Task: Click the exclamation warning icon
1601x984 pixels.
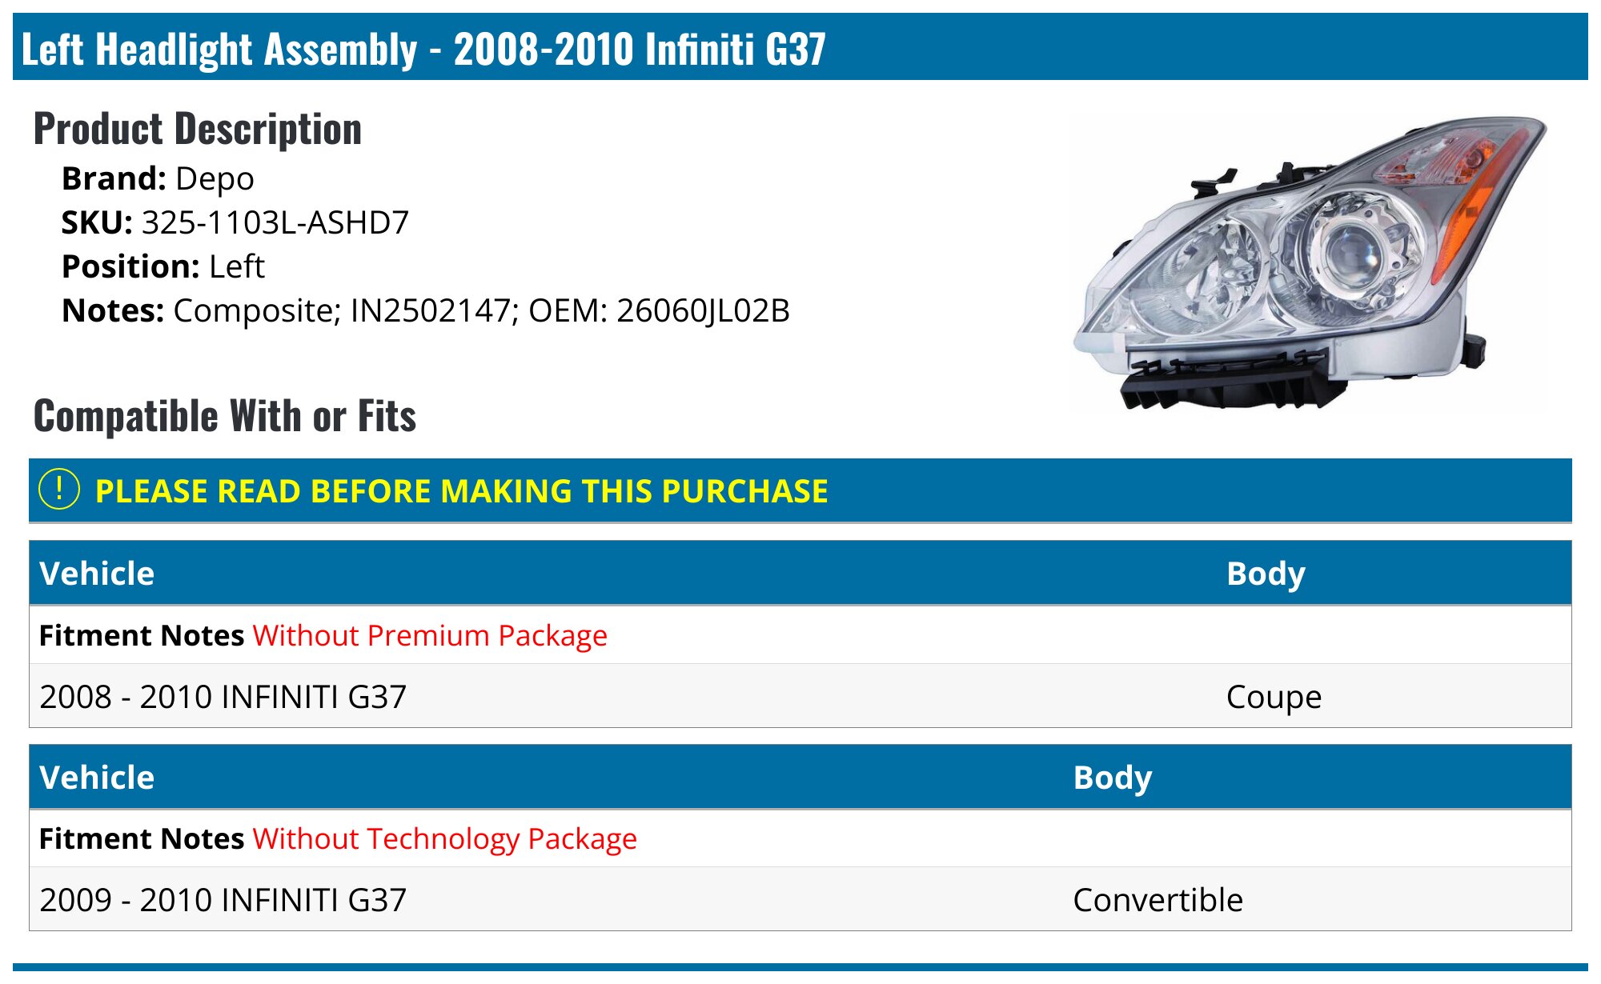Action: coord(59,489)
